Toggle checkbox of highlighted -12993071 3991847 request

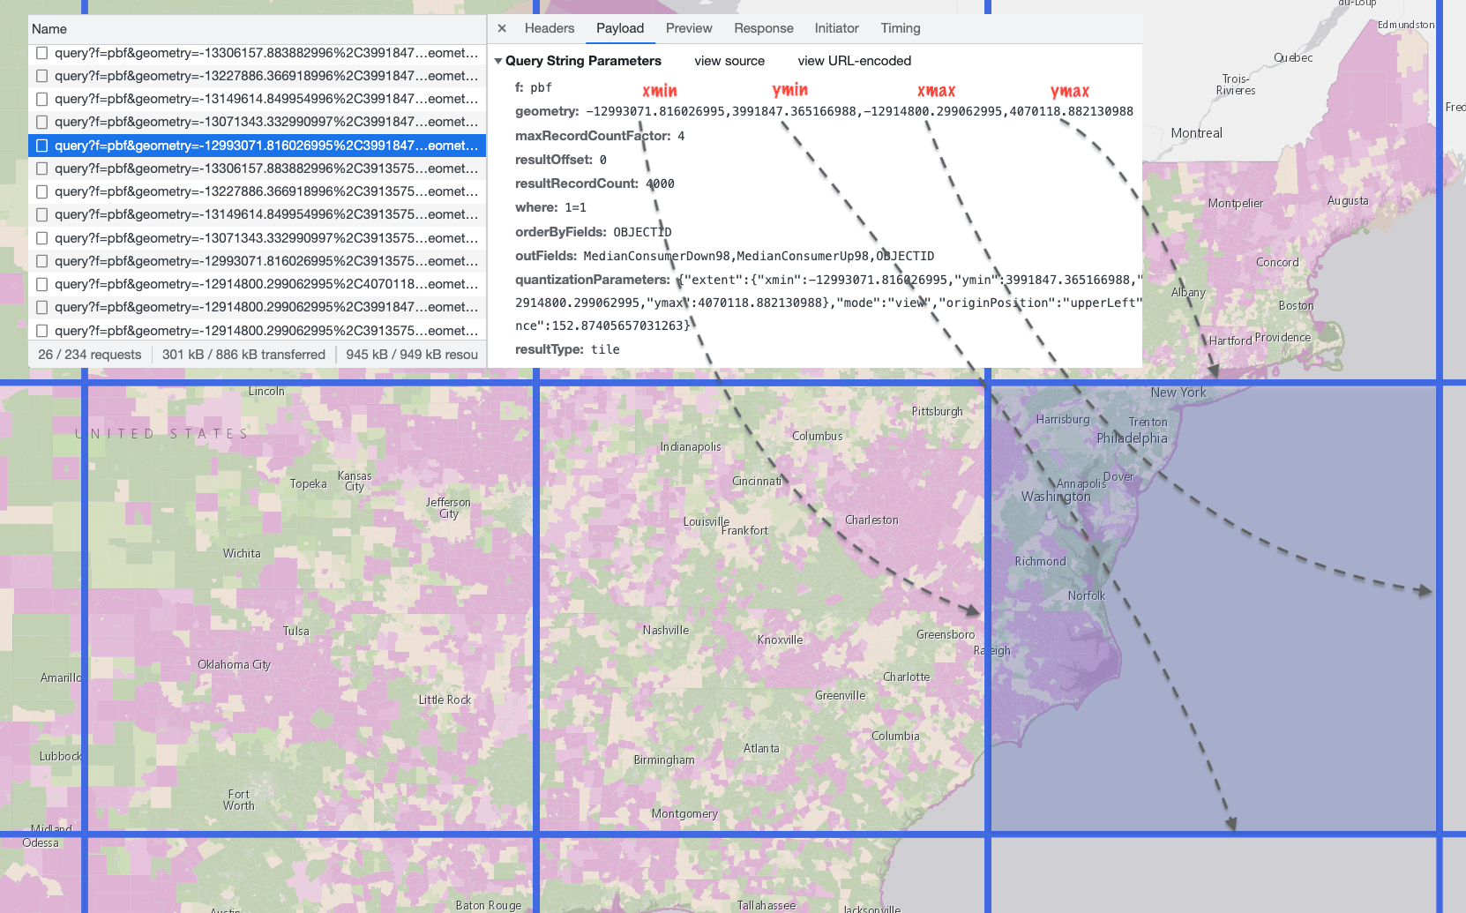point(41,146)
